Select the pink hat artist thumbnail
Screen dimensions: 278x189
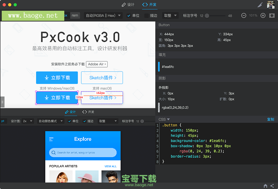(87, 177)
